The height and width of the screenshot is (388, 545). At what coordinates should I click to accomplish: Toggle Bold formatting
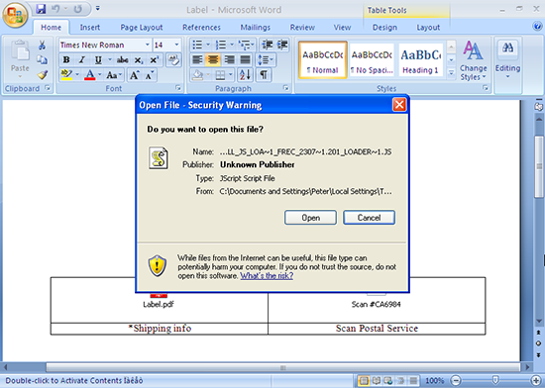click(x=66, y=60)
